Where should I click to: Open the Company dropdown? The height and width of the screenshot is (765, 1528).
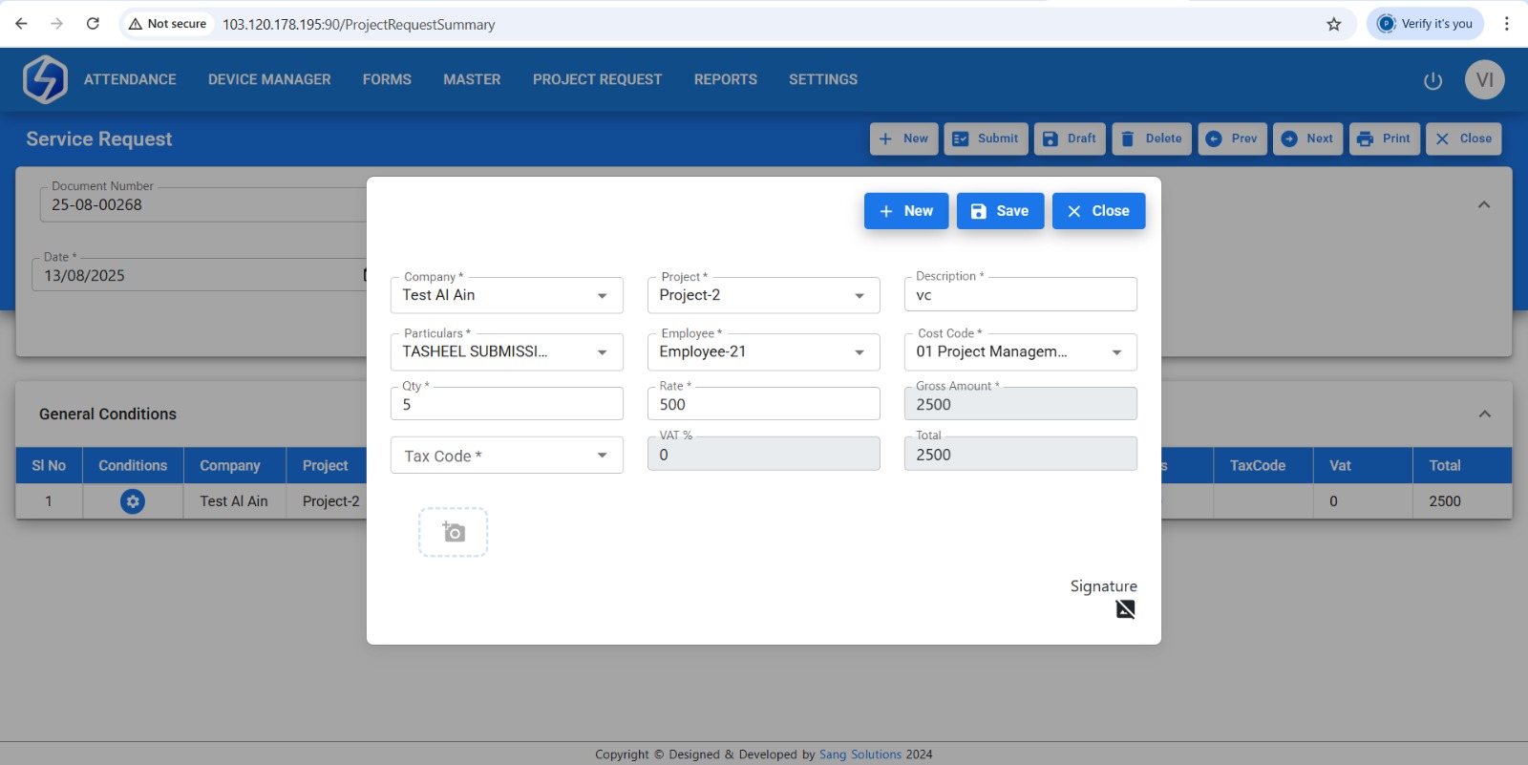tap(506, 296)
